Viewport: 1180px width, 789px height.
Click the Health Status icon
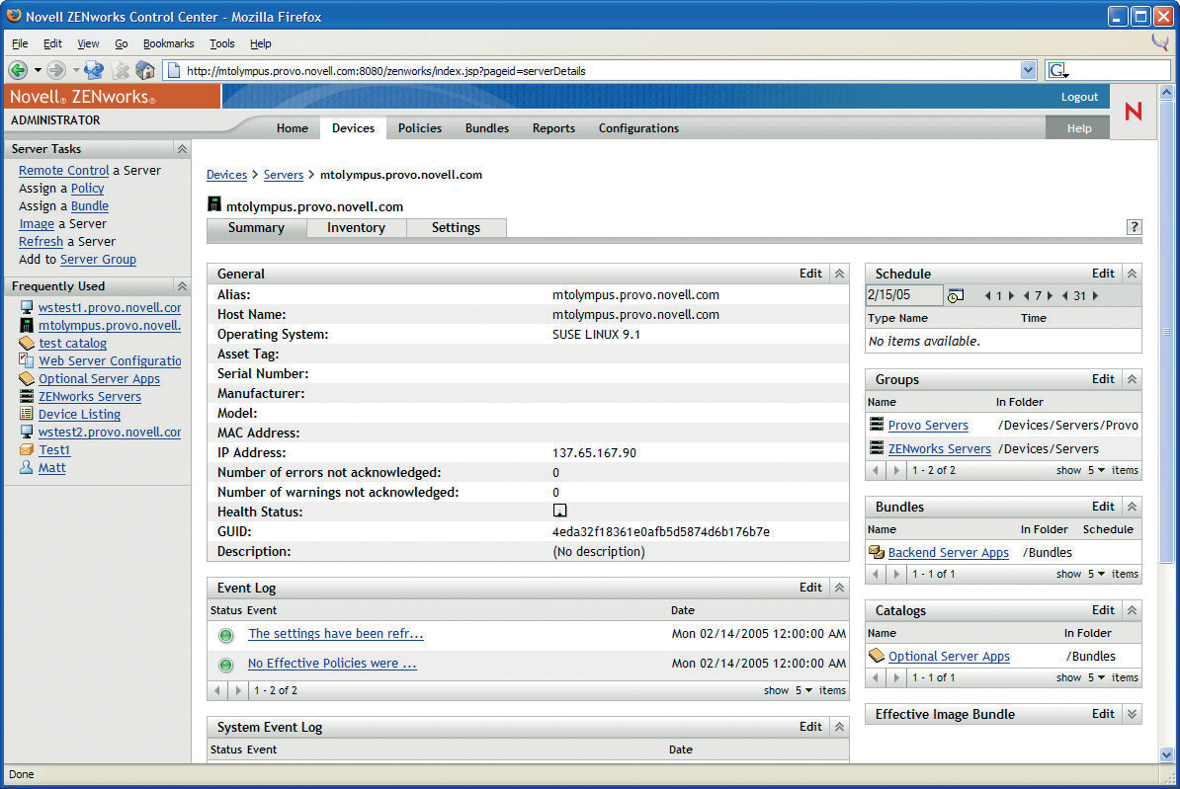[x=560, y=512]
